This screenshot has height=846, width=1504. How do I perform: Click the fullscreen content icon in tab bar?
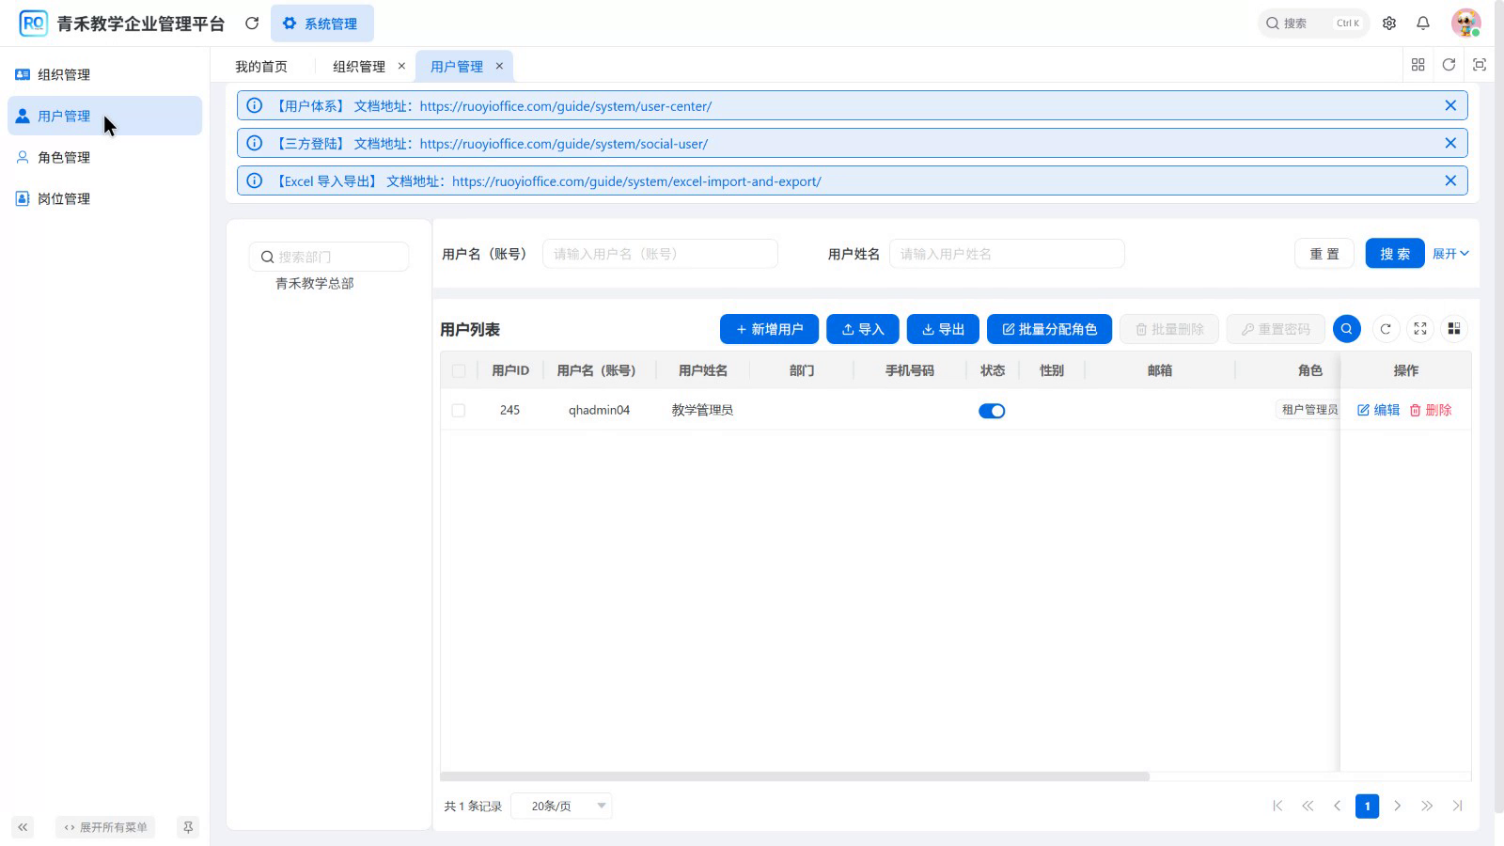tap(1480, 65)
